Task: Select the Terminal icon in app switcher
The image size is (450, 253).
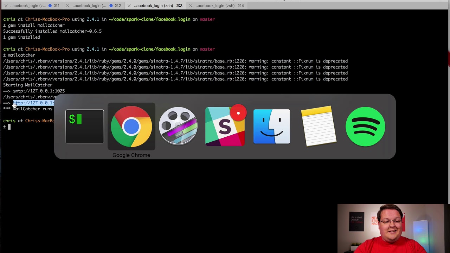Action: pos(85,126)
